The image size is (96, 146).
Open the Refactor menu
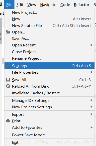[x=82, y=4]
